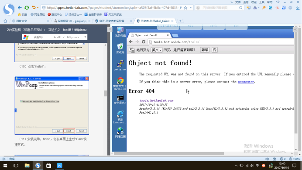Click the 命令提示符 command prompt desktop icon

pos(120,100)
